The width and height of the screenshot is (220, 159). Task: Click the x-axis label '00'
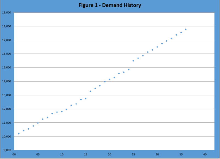click(x=14, y=154)
